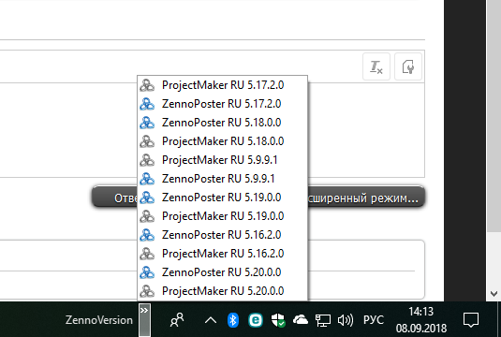Start ProjectMaker RU 5.20.0.0
This screenshot has width=501, height=337.
(x=222, y=291)
